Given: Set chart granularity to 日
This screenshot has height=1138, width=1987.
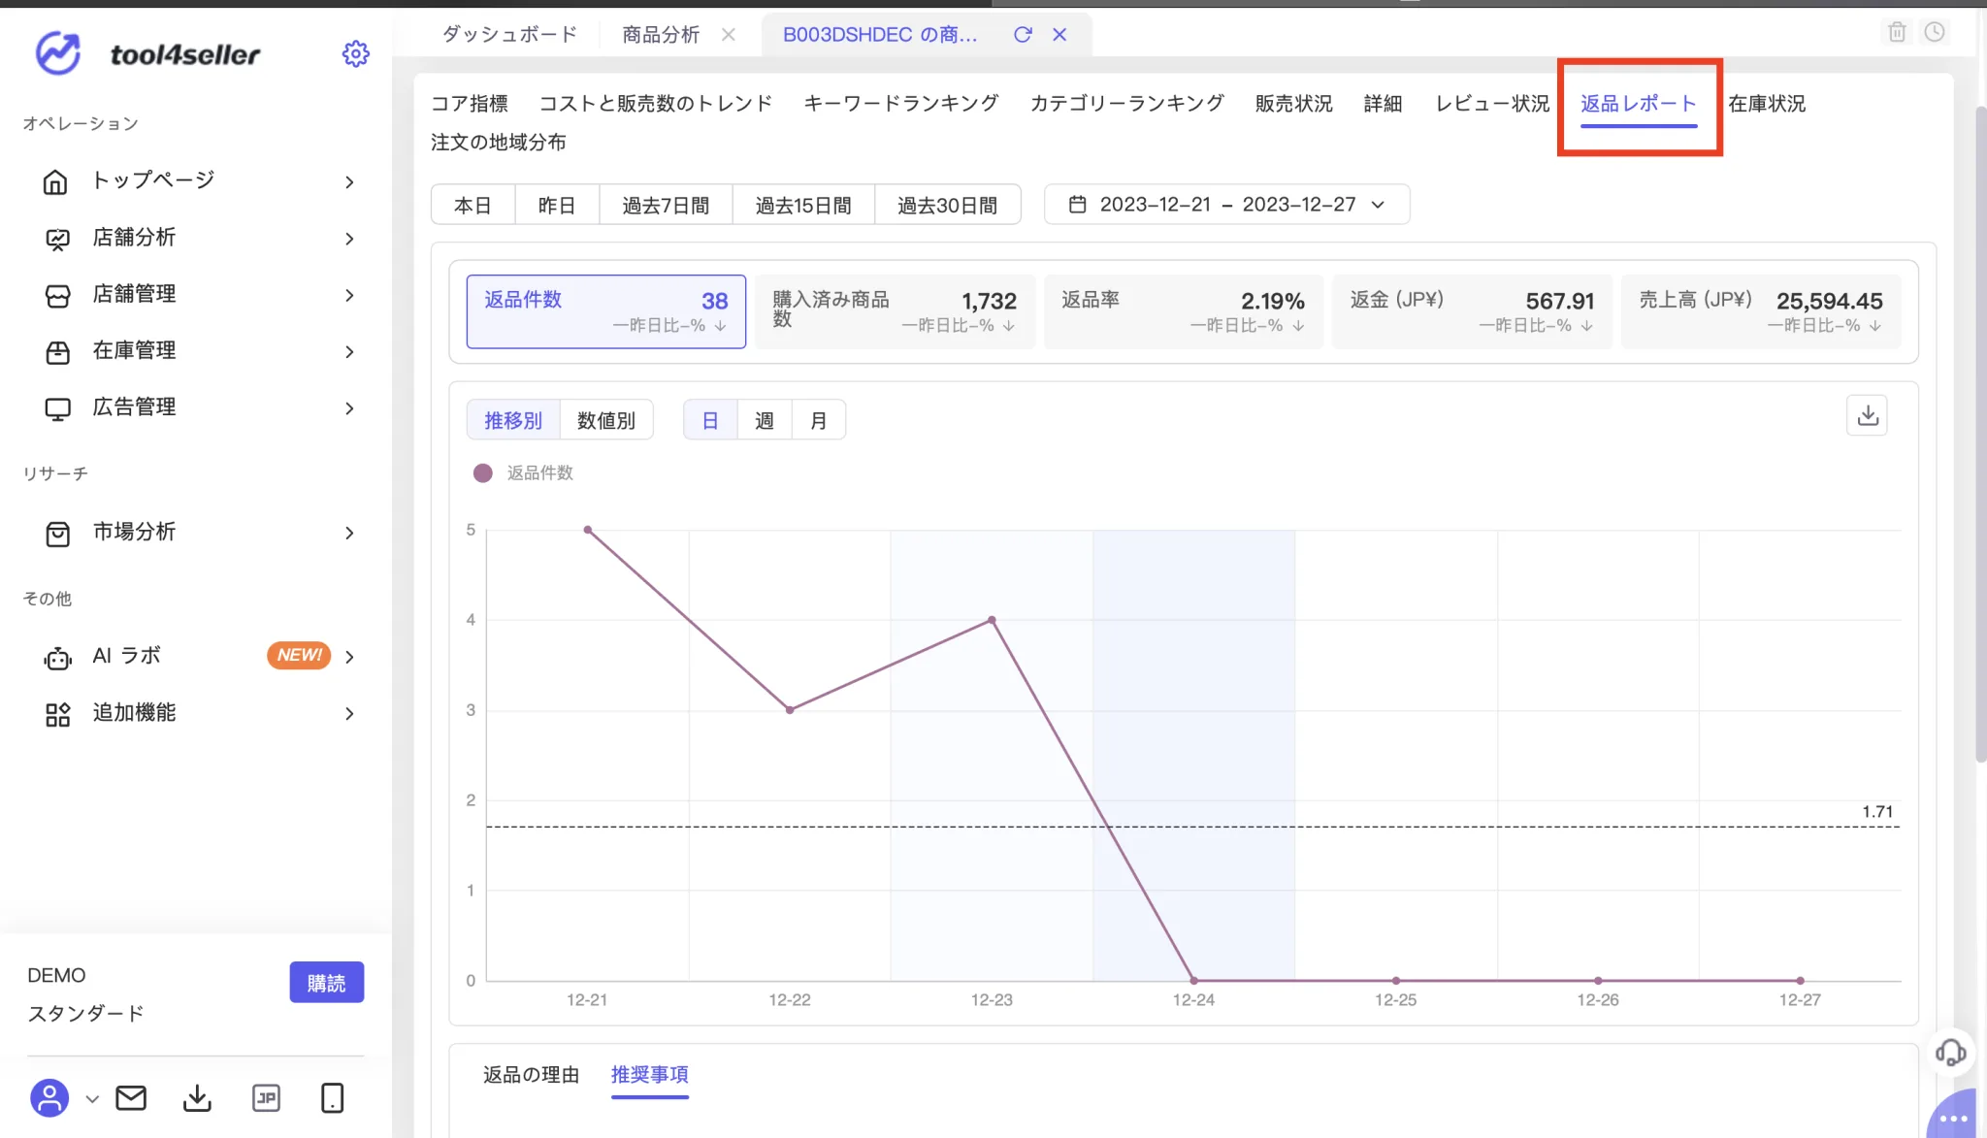Looking at the screenshot, I should pyautogui.click(x=710, y=420).
